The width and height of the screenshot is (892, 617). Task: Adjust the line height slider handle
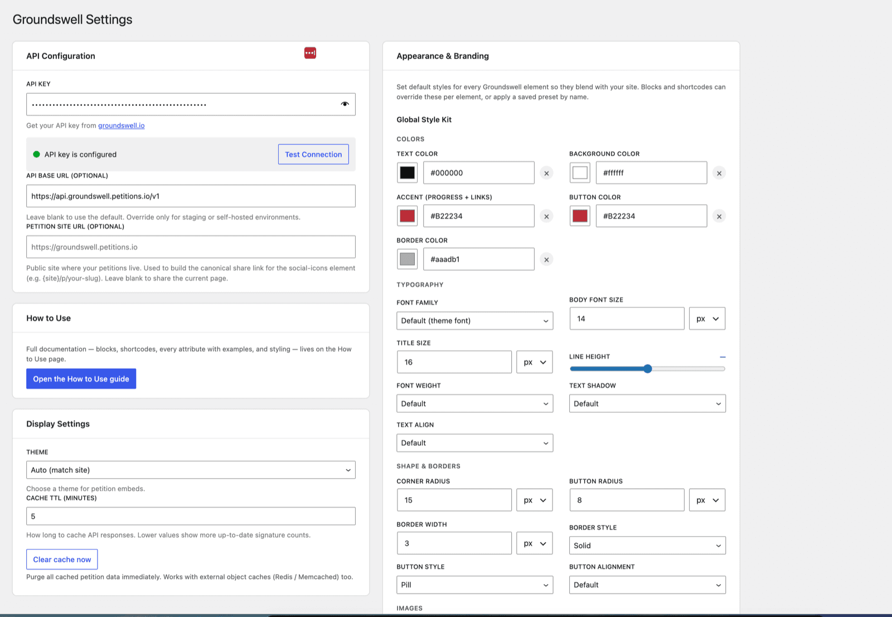tap(647, 369)
